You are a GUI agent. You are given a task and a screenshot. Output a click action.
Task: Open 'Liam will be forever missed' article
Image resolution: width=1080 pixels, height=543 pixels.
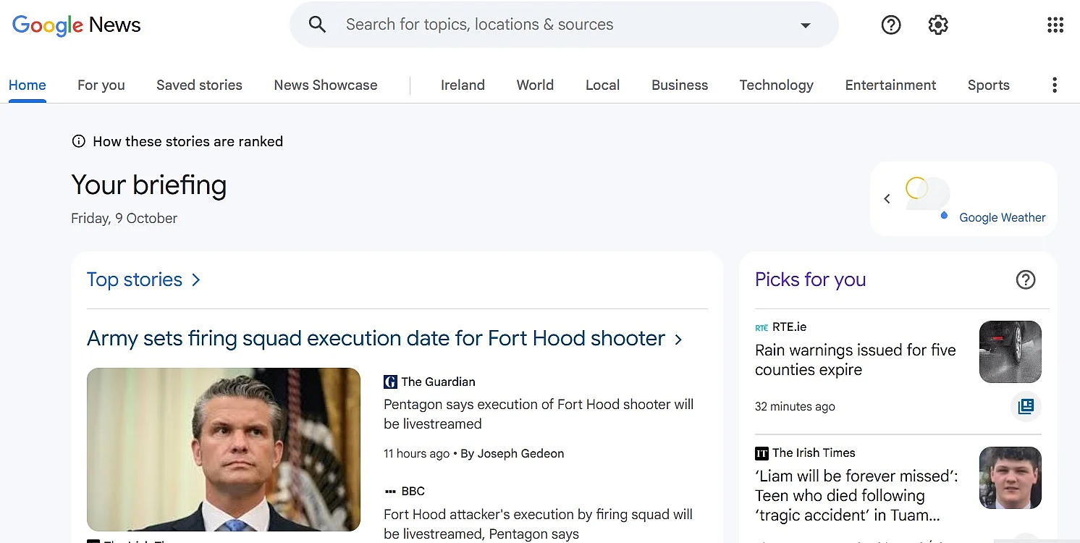point(856,496)
